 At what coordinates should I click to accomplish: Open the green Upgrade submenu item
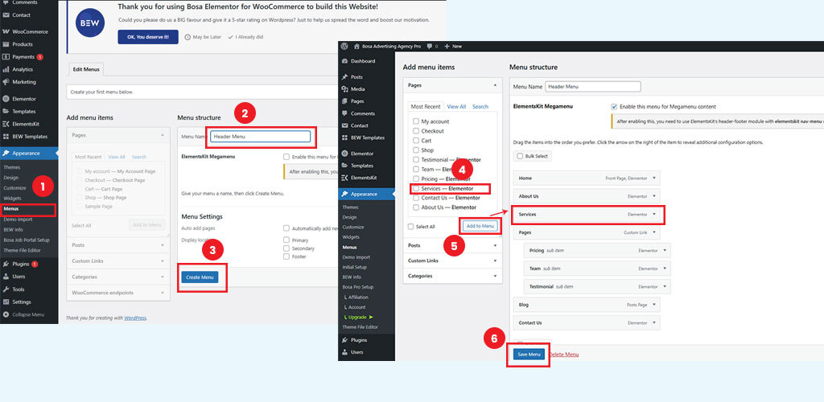(x=358, y=317)
